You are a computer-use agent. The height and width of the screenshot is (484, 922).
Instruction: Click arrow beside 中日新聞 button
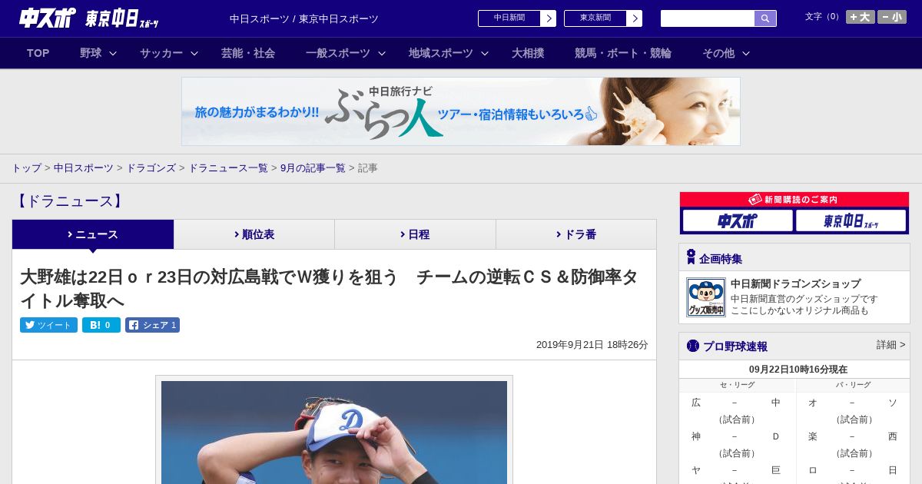click(549, 18)
